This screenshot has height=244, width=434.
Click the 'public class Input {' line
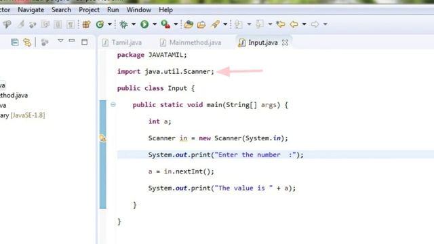point(156,88)
